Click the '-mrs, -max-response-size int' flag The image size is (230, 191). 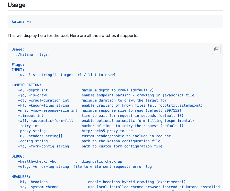pos(48,110)
